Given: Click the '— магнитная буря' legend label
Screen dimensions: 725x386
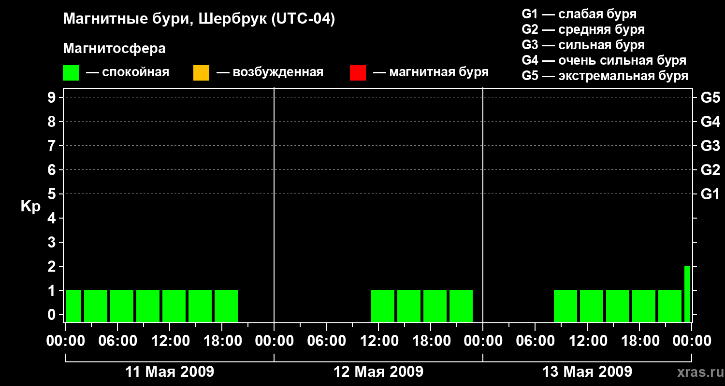Looking at the screenshot, I should (x=431, y=72).
